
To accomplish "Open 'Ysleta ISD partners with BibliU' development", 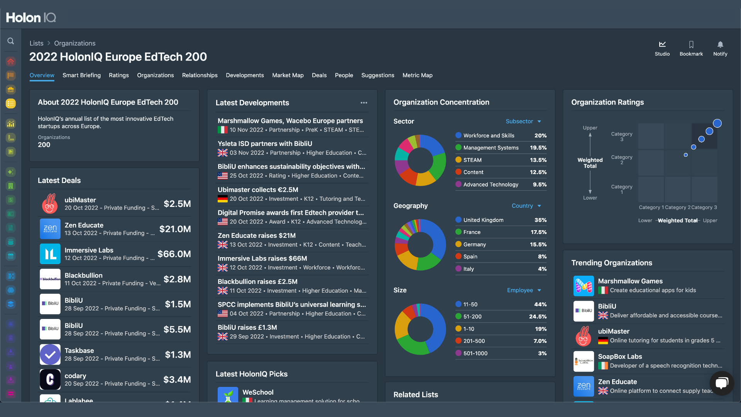I will pos(292,148).
